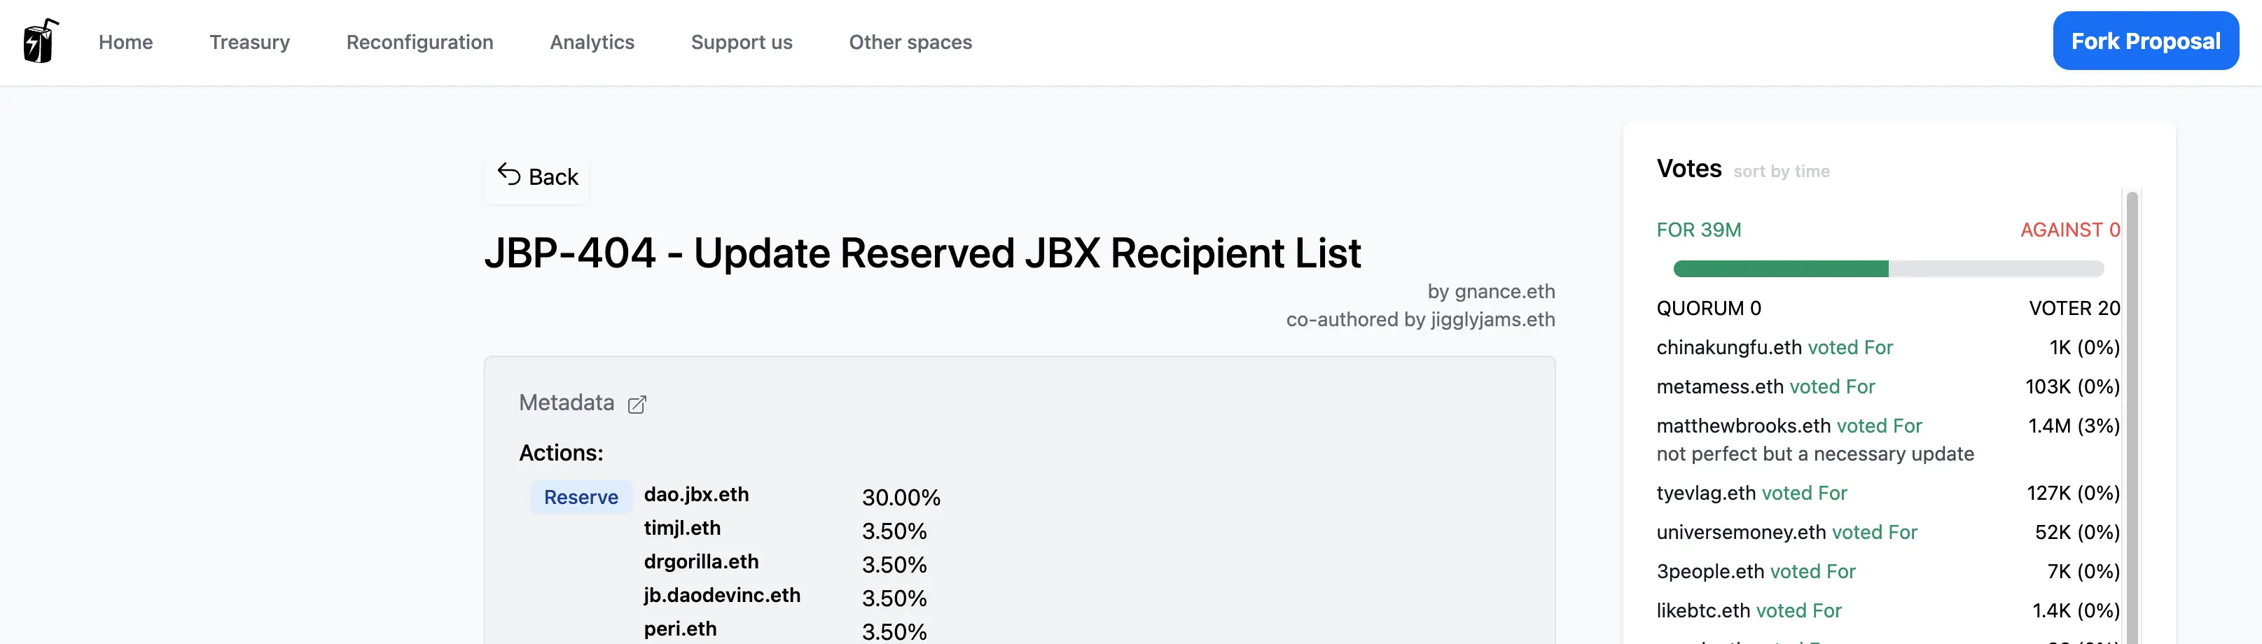Navigate to the Reconfiguration tab
This screenshot has width=2262, height=644.
(419, 41)
